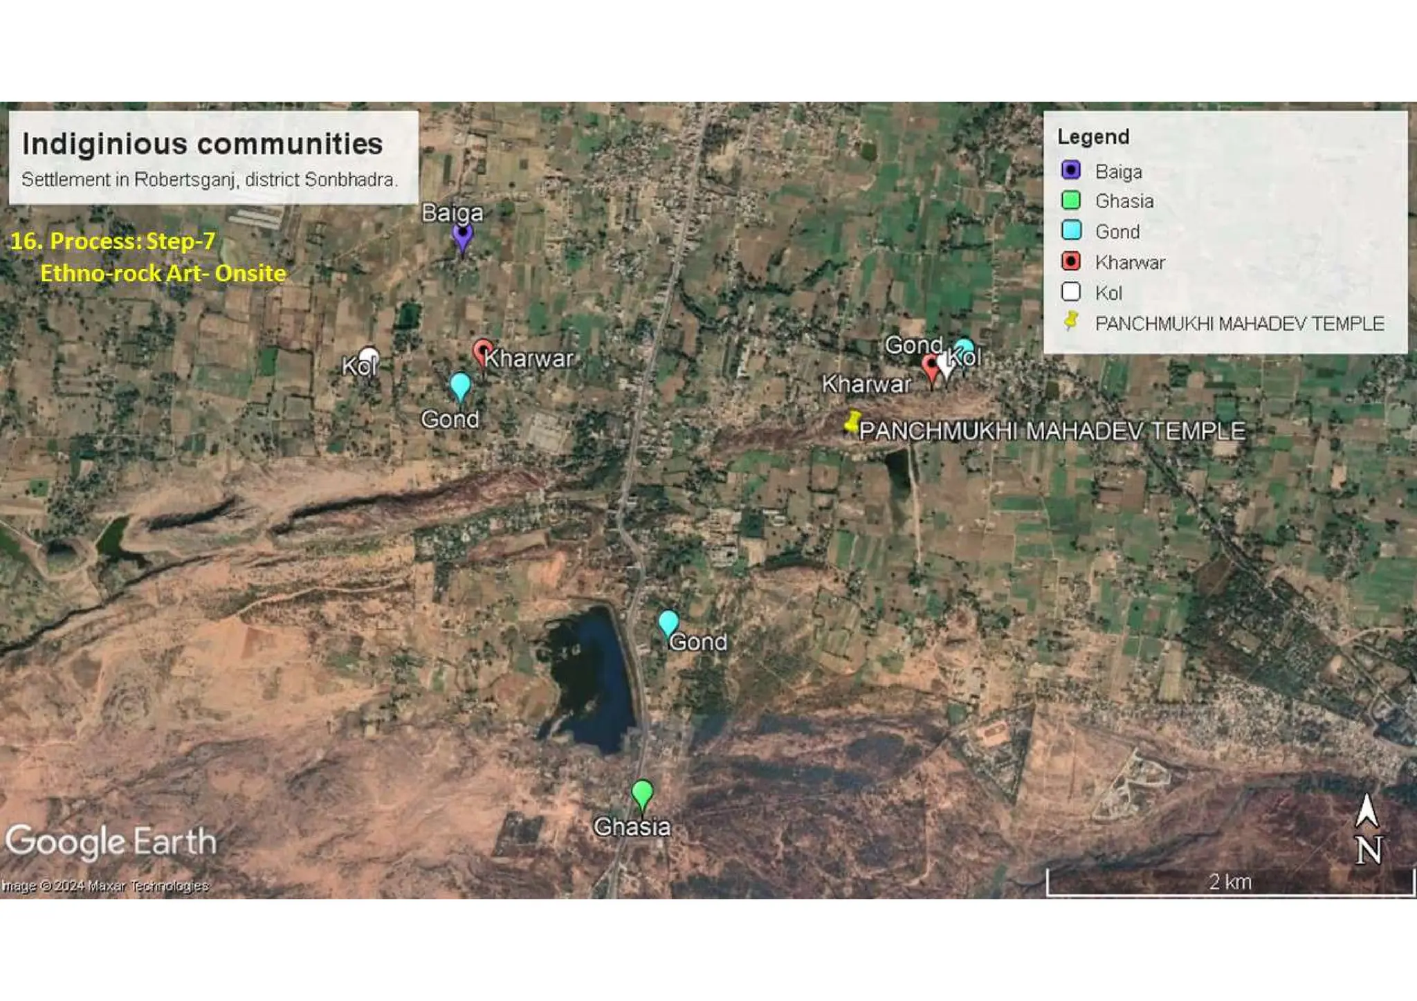Click the 2 km scale bar
The image size is (1417, 1001).
pos(1229,883)
